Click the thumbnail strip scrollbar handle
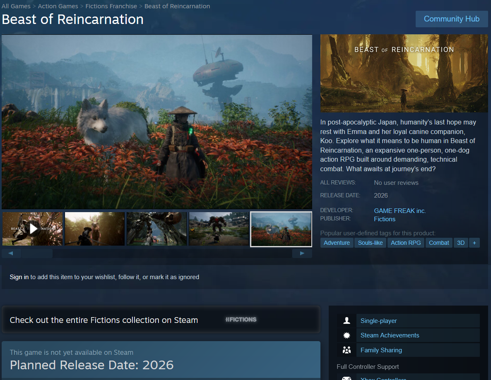Image resolution: width=491 pixels, height=380 pixels. (37, 253)
